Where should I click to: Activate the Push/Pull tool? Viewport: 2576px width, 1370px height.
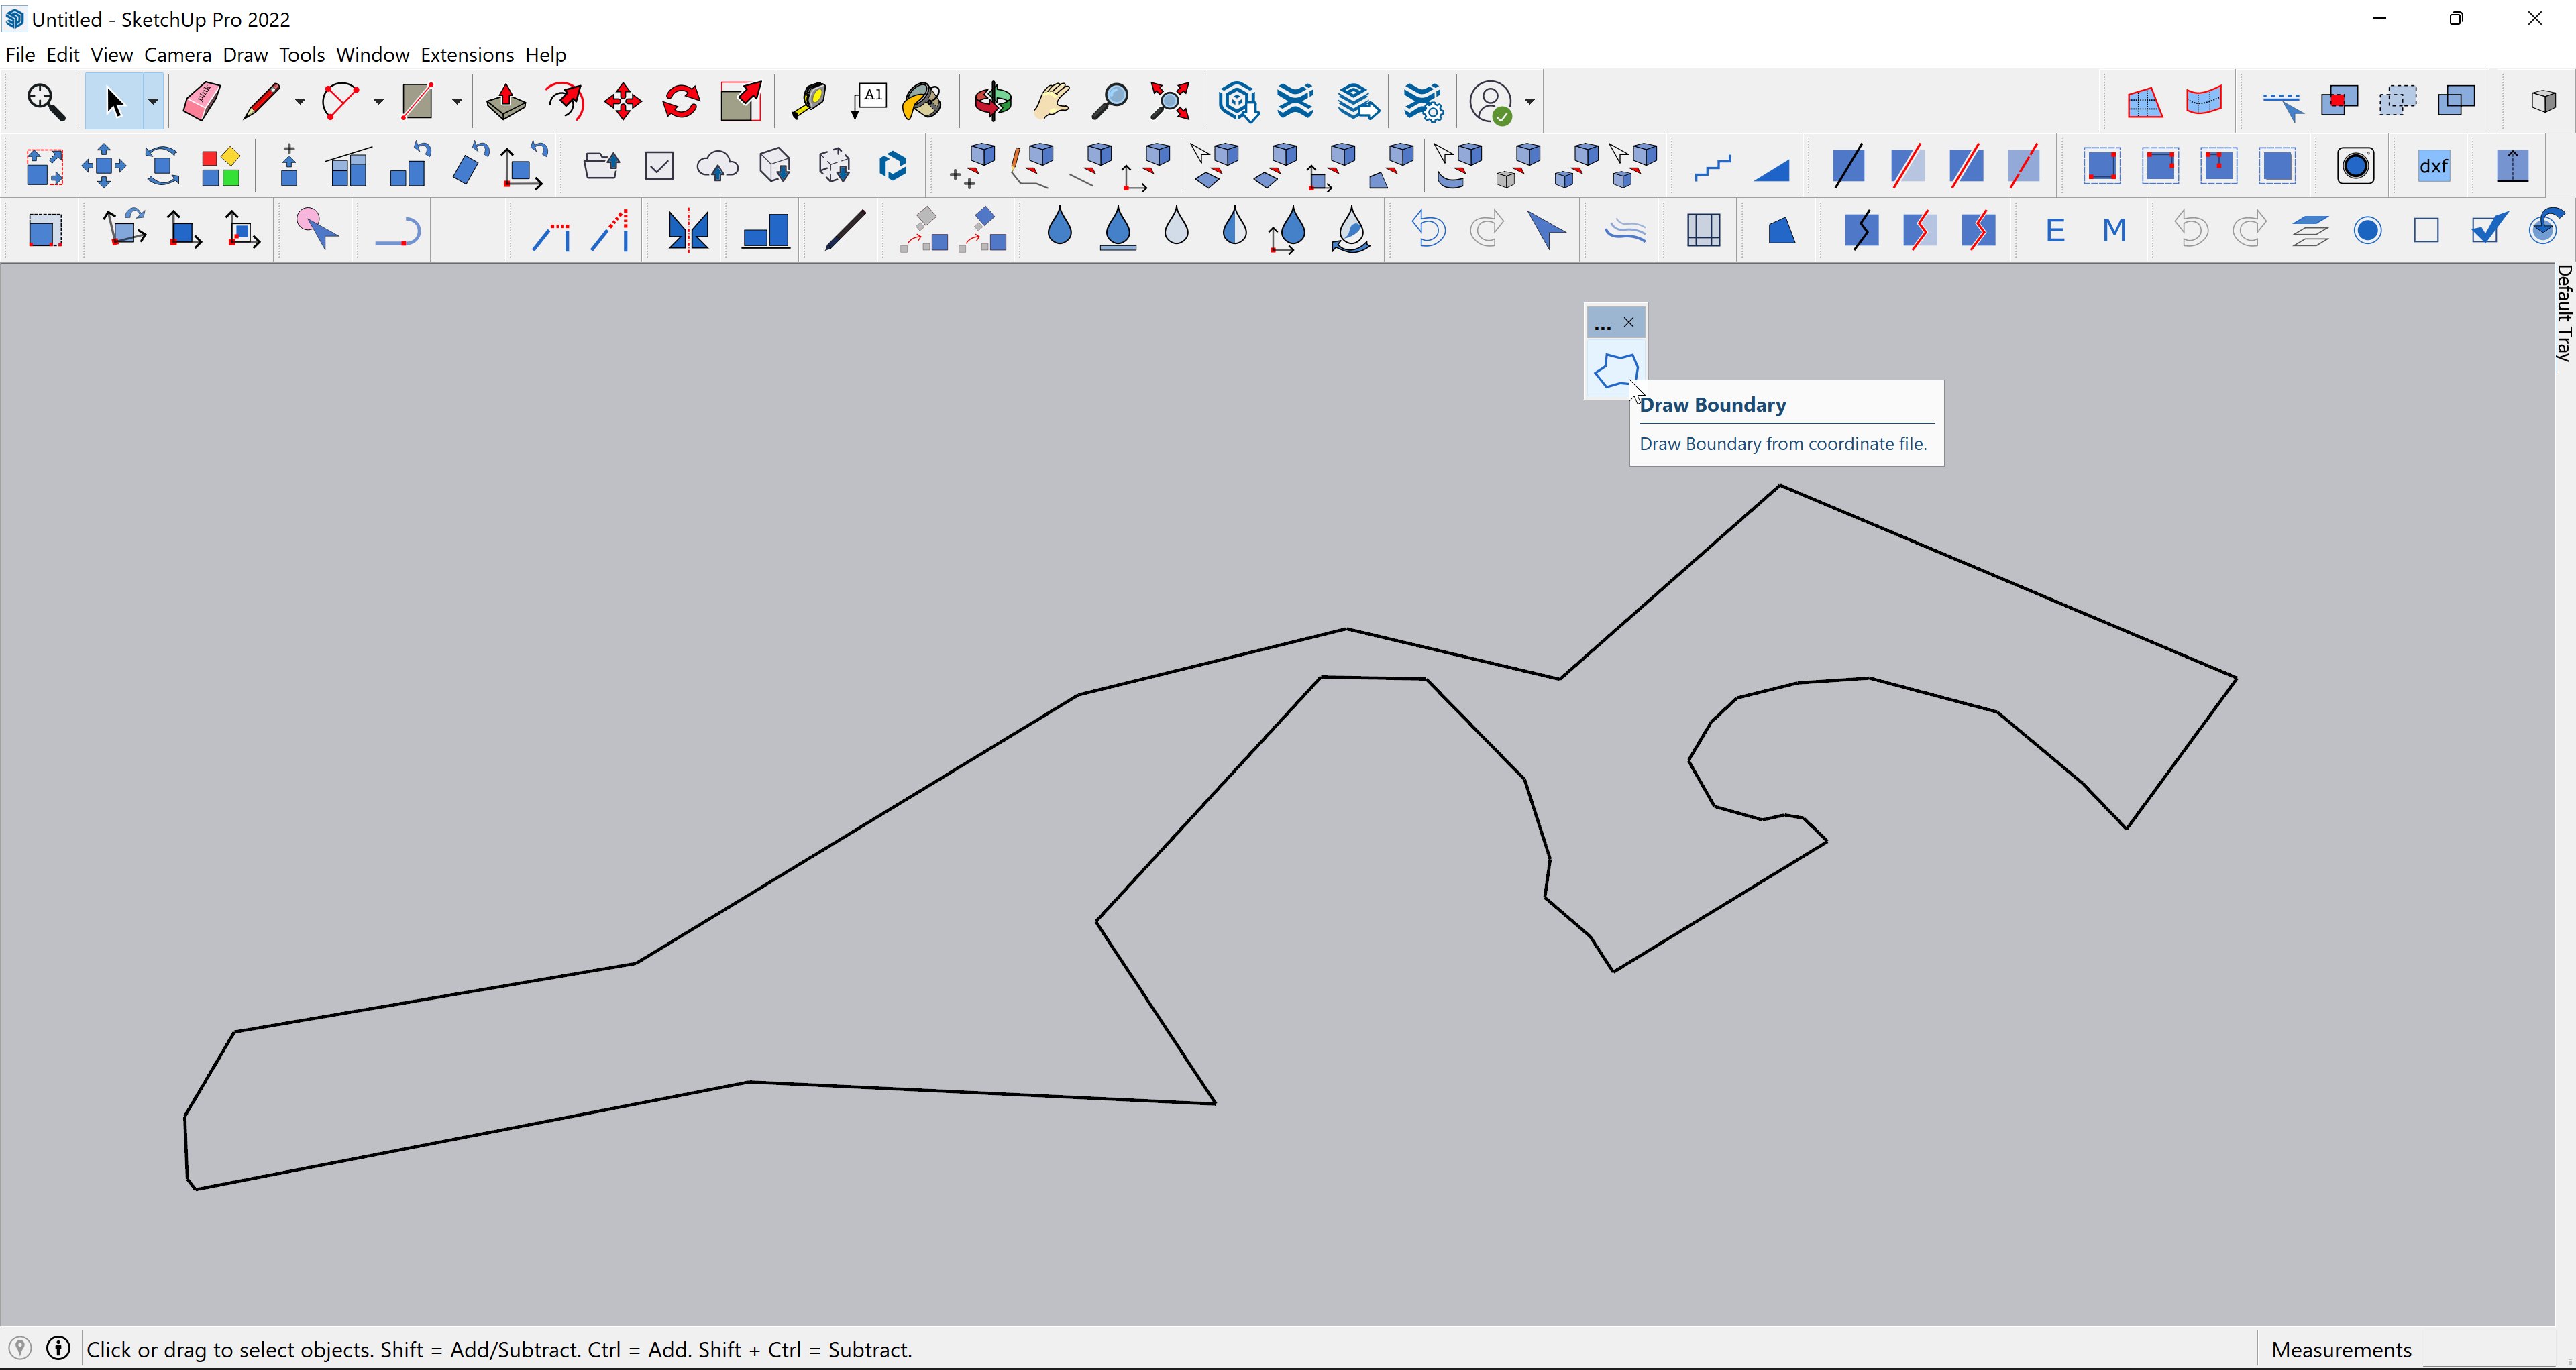coord(505,102)
